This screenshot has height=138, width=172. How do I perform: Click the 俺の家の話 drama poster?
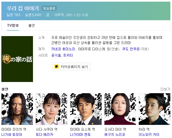pyautogui.click(x=17, y=59)
